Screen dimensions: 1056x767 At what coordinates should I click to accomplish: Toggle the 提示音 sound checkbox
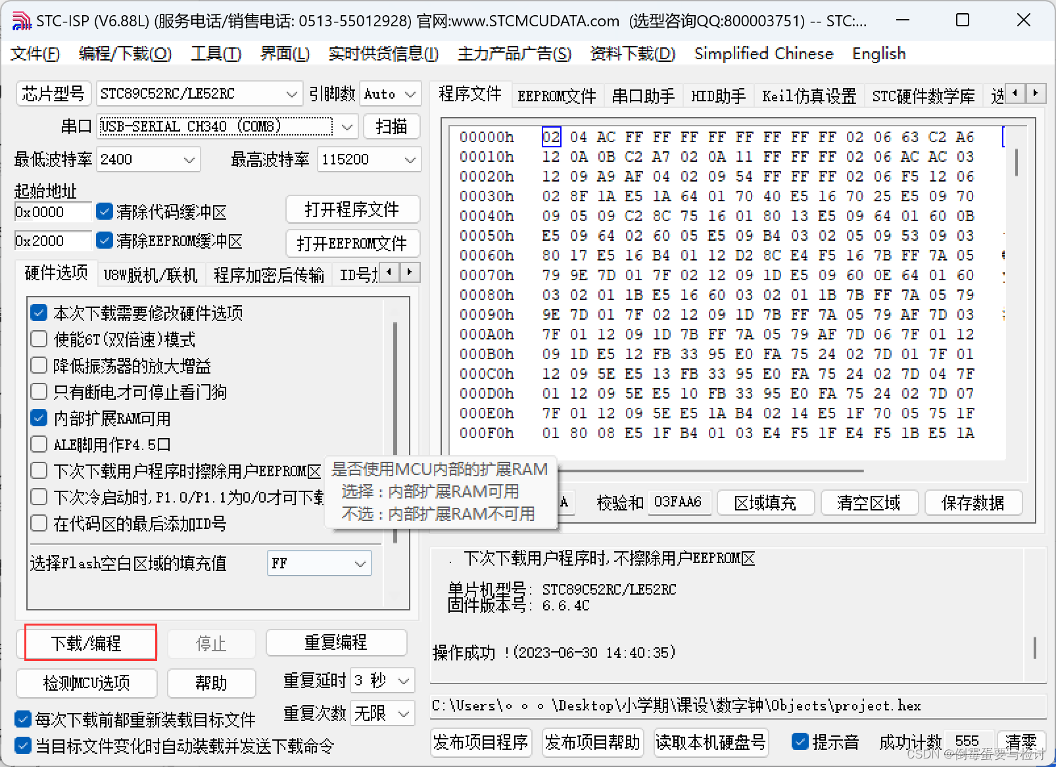(800, 741)
